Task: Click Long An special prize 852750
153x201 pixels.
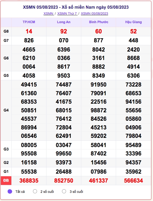Action: tap(64, 181)
